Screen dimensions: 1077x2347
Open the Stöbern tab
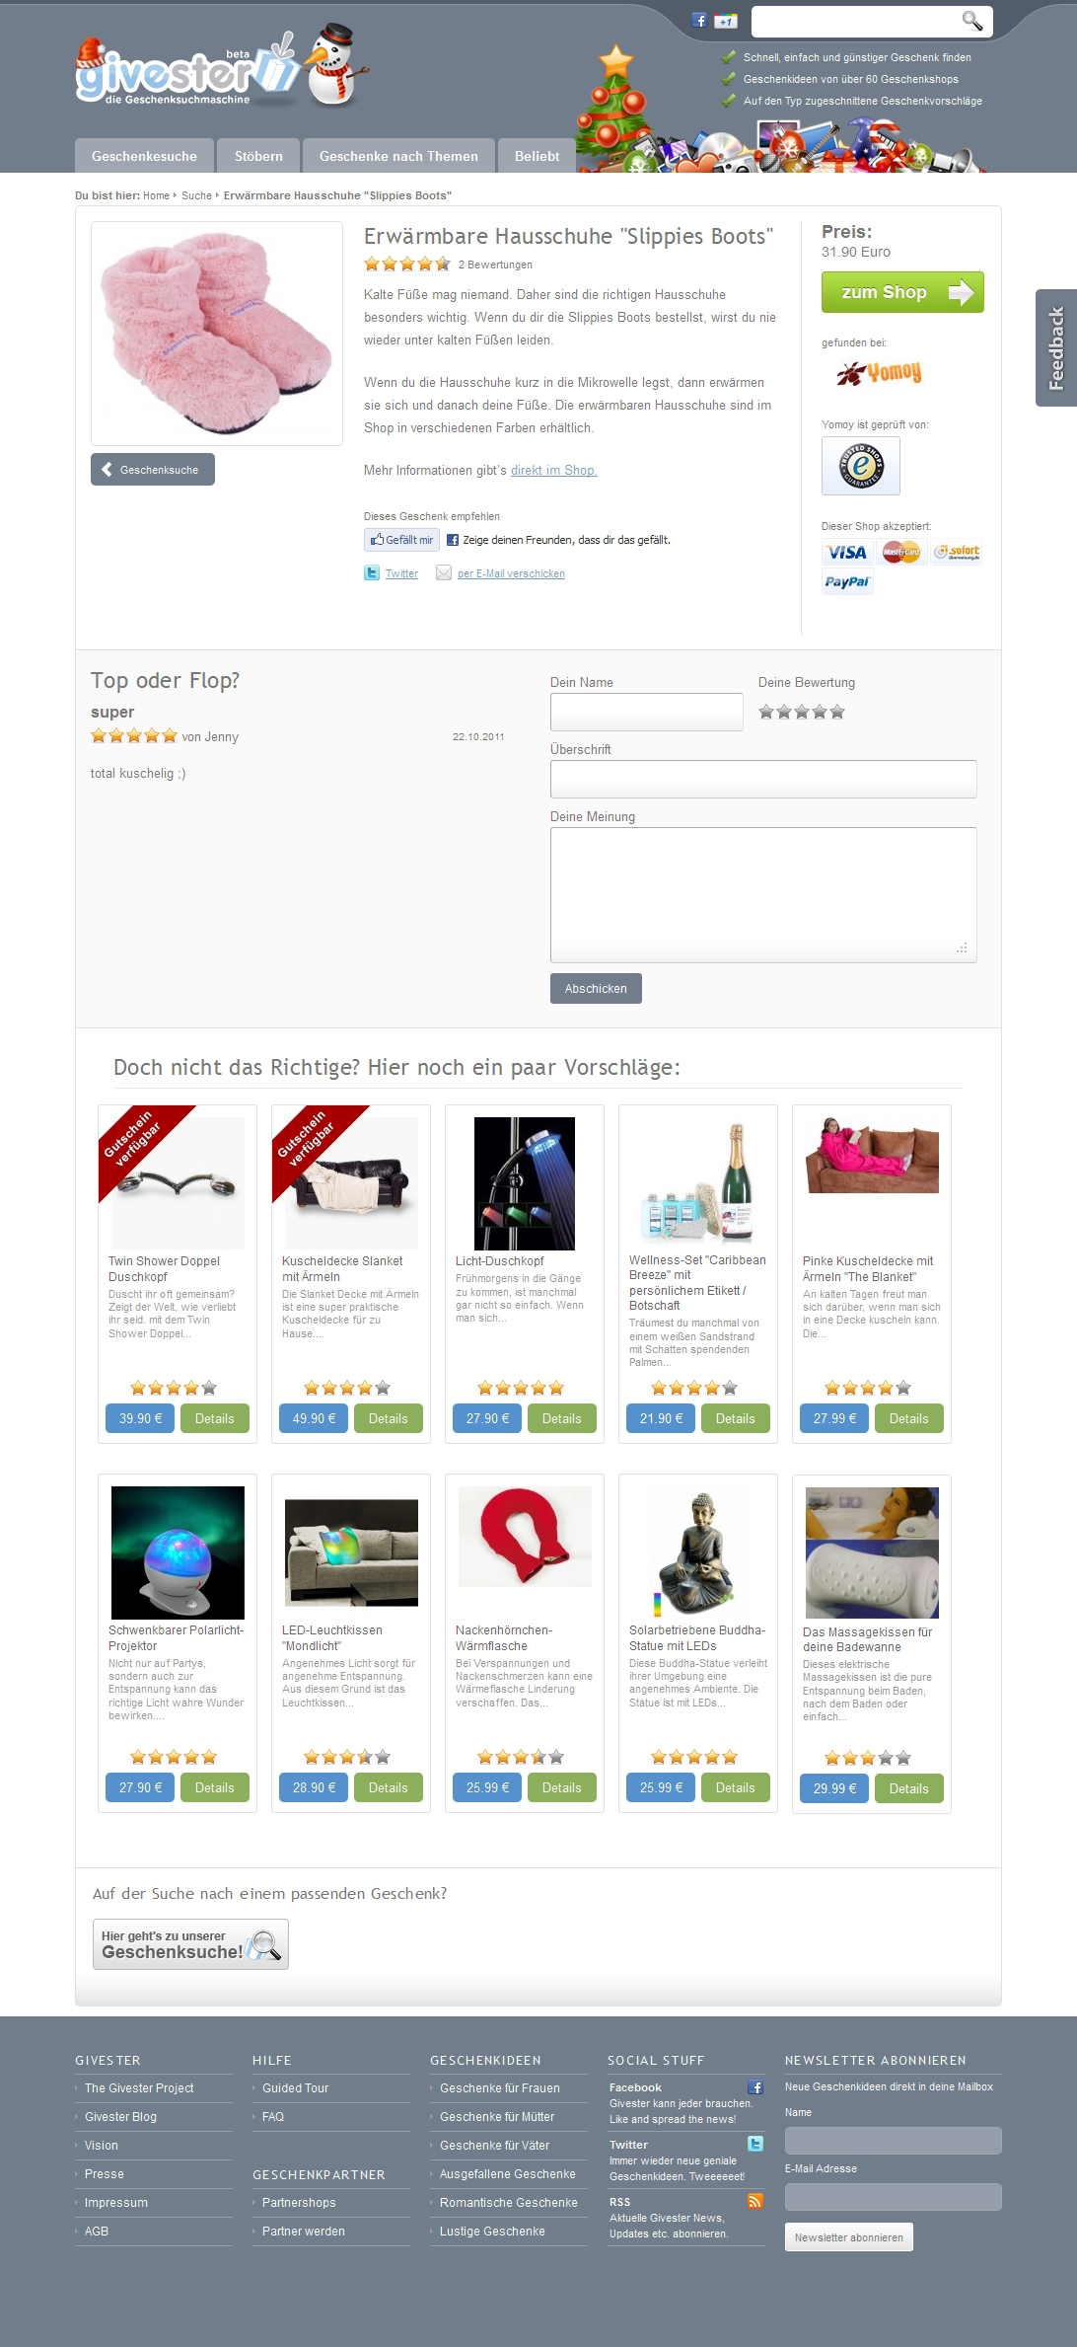pyautogui.click(x=258, y=156)
